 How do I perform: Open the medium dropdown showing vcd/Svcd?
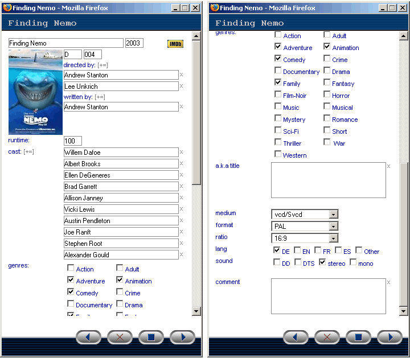[x=334, y=214]
